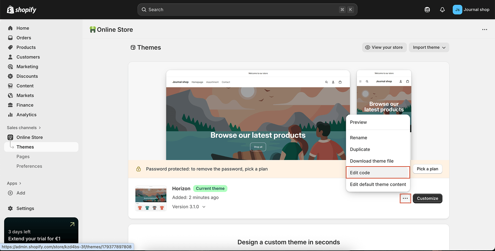
Task: Click the Customers person icon
Action: (10, 57)
